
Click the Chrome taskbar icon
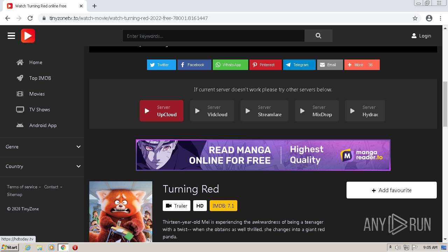click(63, 247)
